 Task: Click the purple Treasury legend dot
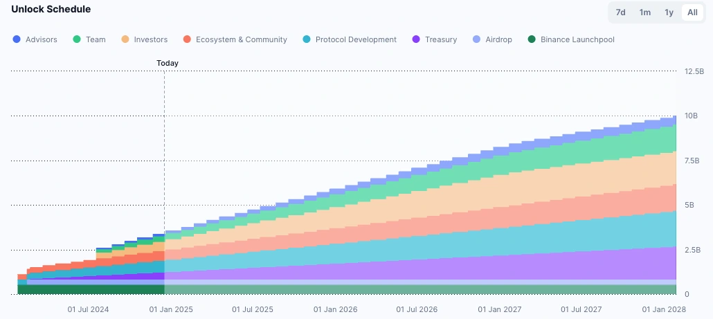(417, 39)
